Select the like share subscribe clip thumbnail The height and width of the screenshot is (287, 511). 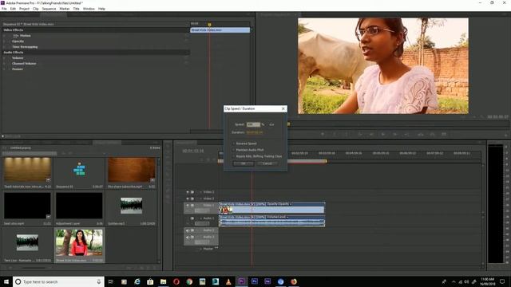[x=131, y=170]
